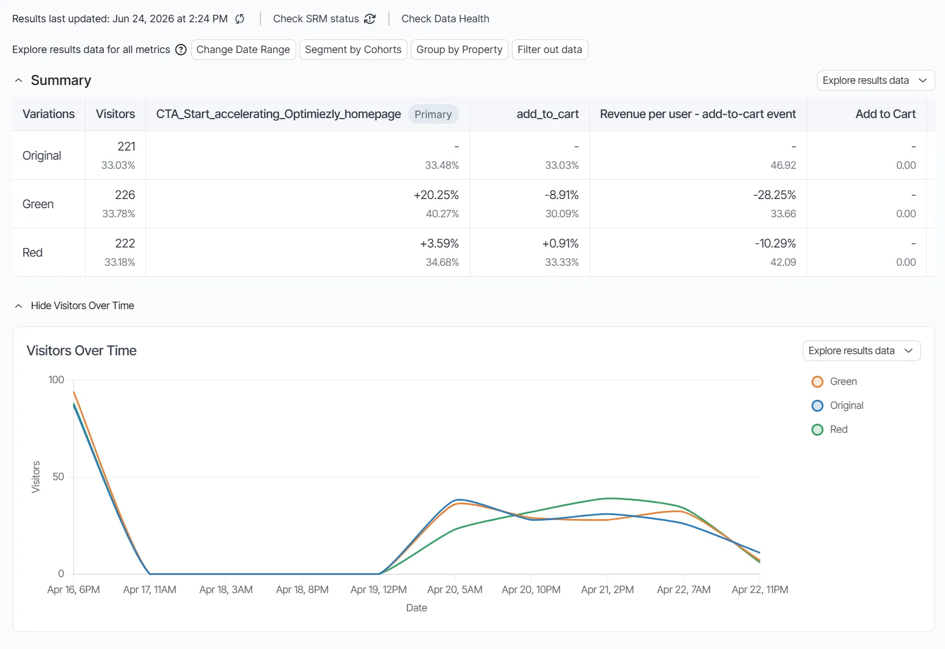
Task: Click the refresh results icon beside timestamp
Action: tap(240, 19)
